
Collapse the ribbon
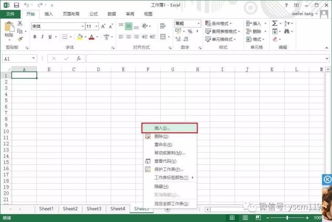[326, 48]
